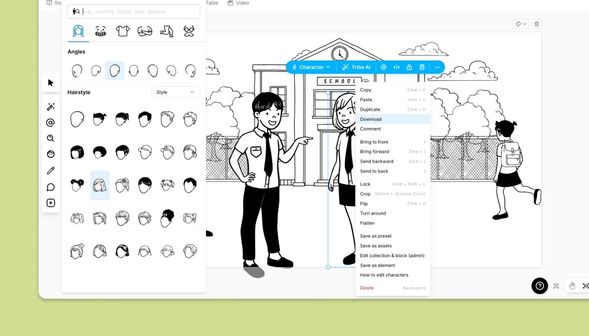Select the hand pan tool
589x336 pixels.
[572, 286]
